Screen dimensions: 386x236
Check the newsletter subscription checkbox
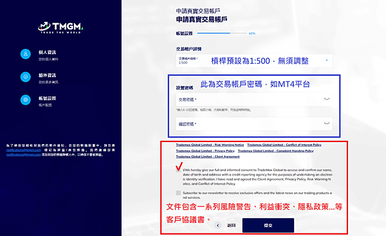[178, 193]
